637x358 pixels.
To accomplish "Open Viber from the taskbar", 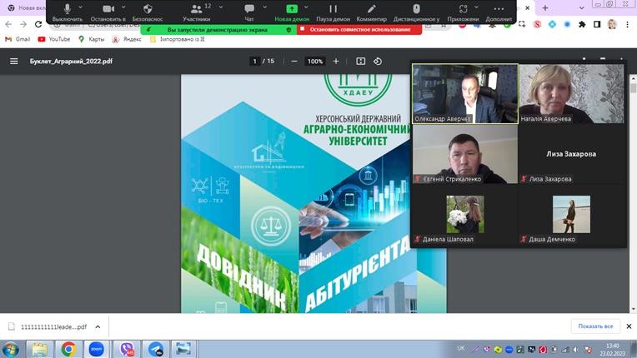I will point(127,349).
